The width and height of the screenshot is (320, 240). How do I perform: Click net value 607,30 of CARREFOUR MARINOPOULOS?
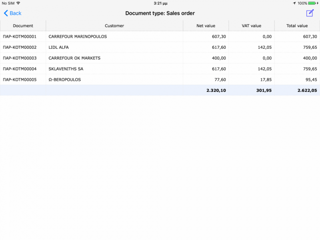(x=219, y=36)
